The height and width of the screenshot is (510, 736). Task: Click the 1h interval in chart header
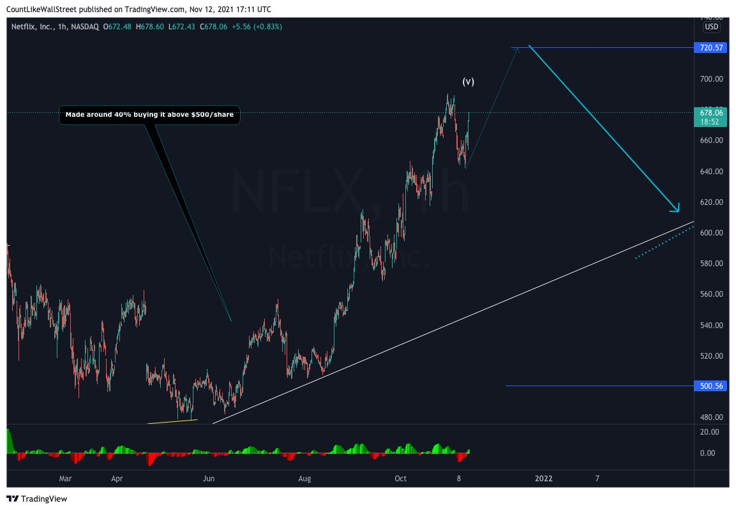62,27
